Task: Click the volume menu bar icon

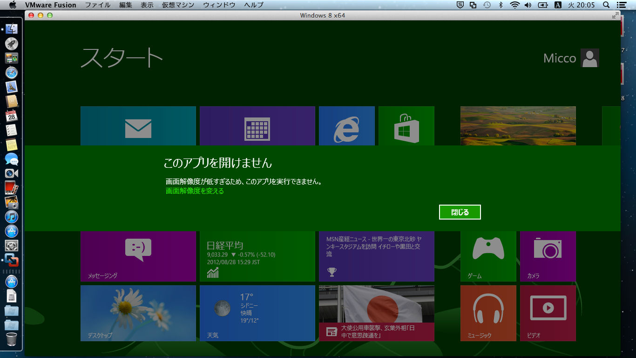Action: pyautogui.click(x=528, y=5)
